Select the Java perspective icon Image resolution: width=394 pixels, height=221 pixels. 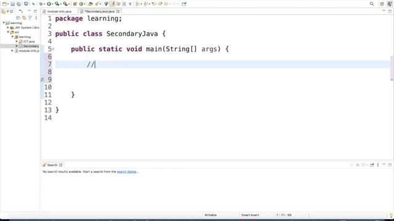[x=390, y=4]
